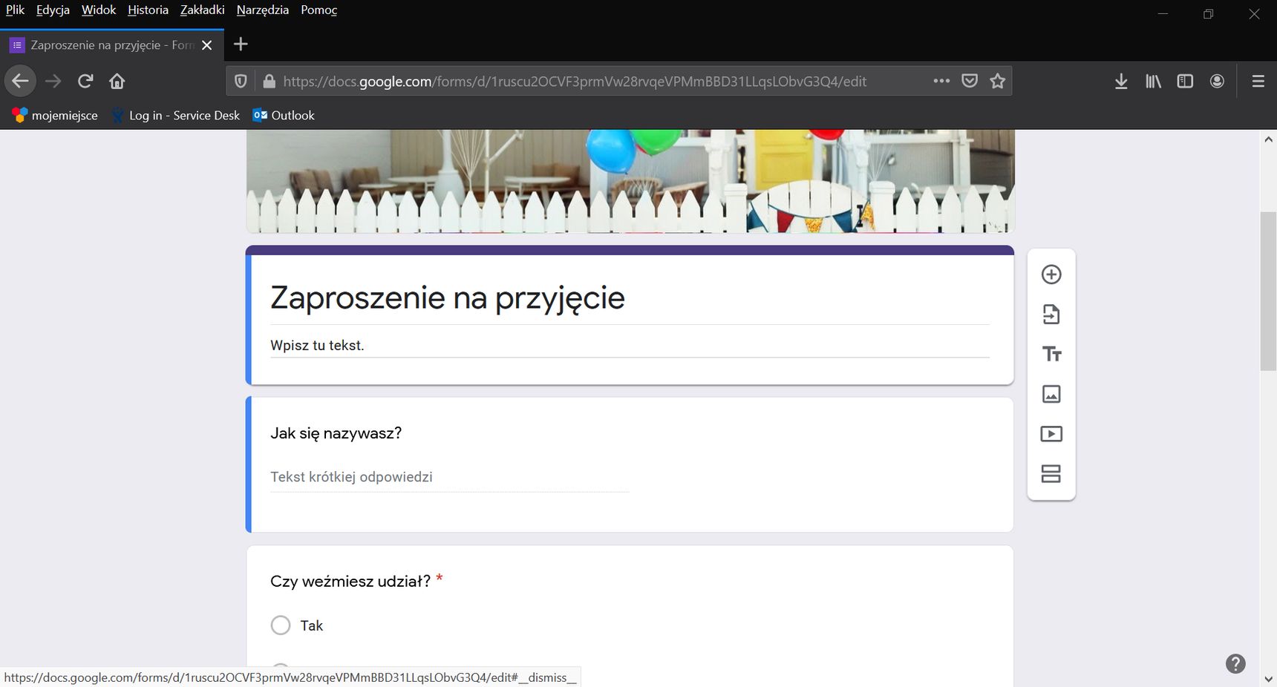Screen dimensions: 1277x687
Task: Select the 'Tak' radio option
Action: coord(281,625)
